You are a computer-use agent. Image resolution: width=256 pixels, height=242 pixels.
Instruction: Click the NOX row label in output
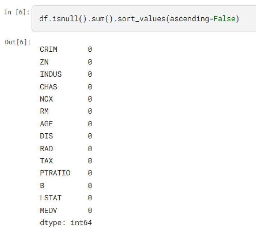(46, 99)
